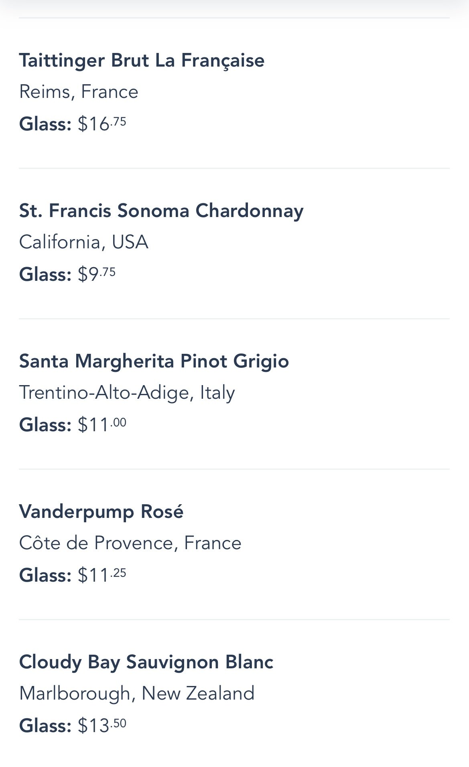The width and height of the screenshot is (469, 767).
Task: Tap the $11.00 glass price
Action: click(102, 424)
